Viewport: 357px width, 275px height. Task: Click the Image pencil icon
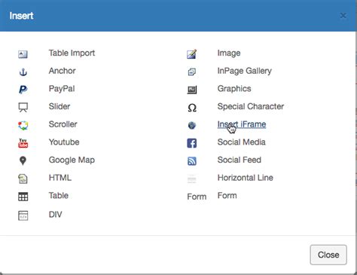point(192,54)
